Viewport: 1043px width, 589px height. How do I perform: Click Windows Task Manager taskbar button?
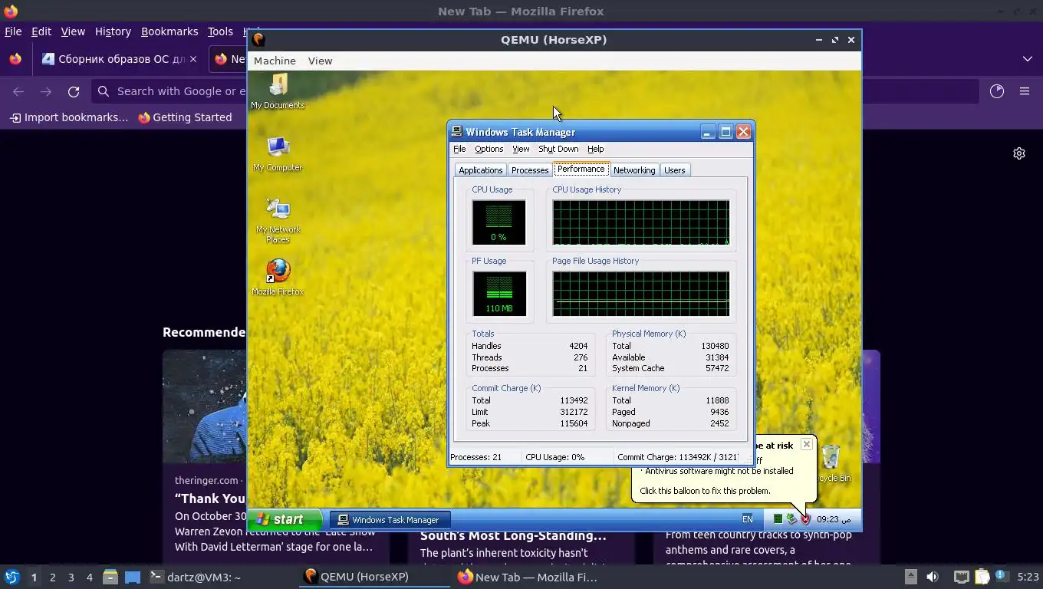(389, 519)
